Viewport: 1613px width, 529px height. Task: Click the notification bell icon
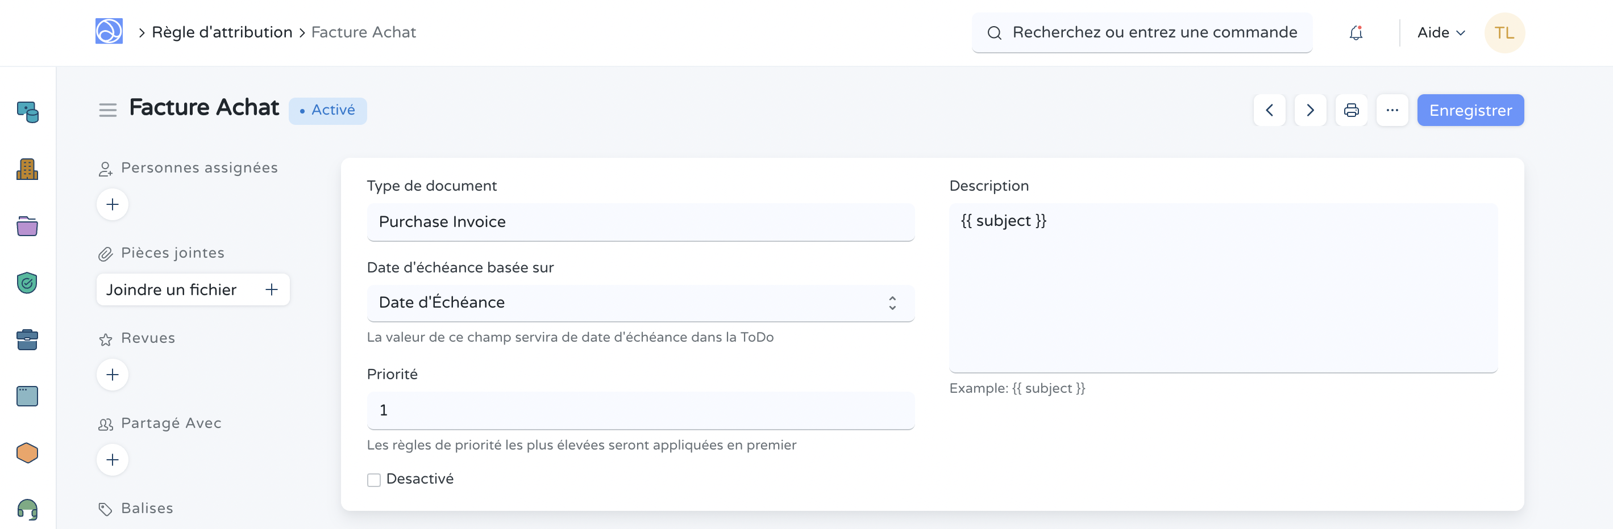(1356, 32)
